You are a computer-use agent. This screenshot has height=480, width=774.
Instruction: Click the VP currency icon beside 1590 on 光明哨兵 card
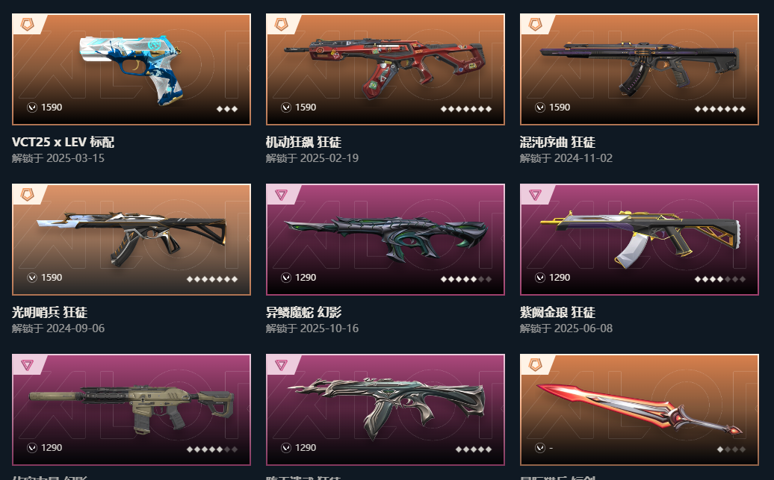(x=32, y=278)
